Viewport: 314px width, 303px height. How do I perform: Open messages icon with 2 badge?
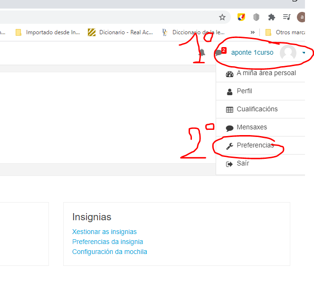tap(219, 53)
